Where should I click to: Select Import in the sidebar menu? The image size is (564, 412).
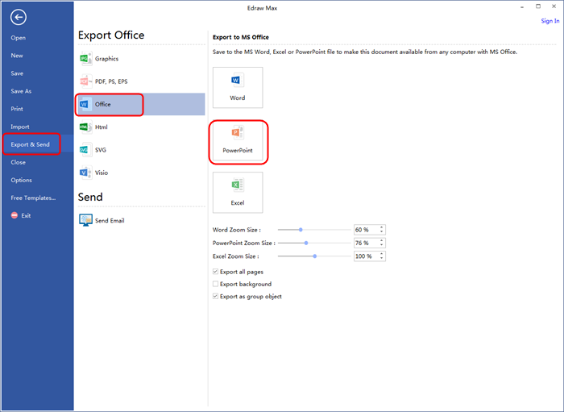tap(20, 127)
